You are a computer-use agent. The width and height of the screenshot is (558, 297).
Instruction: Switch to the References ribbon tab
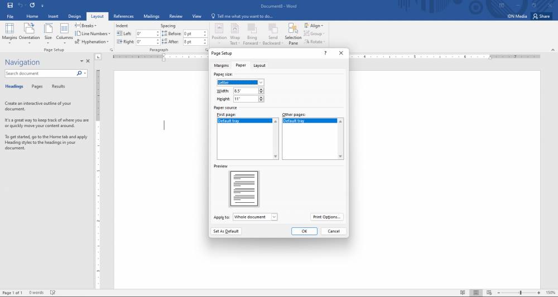point(123,16)
